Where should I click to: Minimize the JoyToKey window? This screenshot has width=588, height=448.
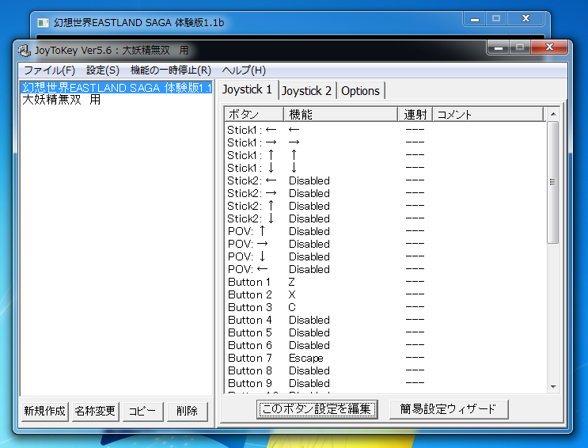tap(499, 47)
